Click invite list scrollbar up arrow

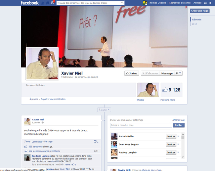pos(183,134)
